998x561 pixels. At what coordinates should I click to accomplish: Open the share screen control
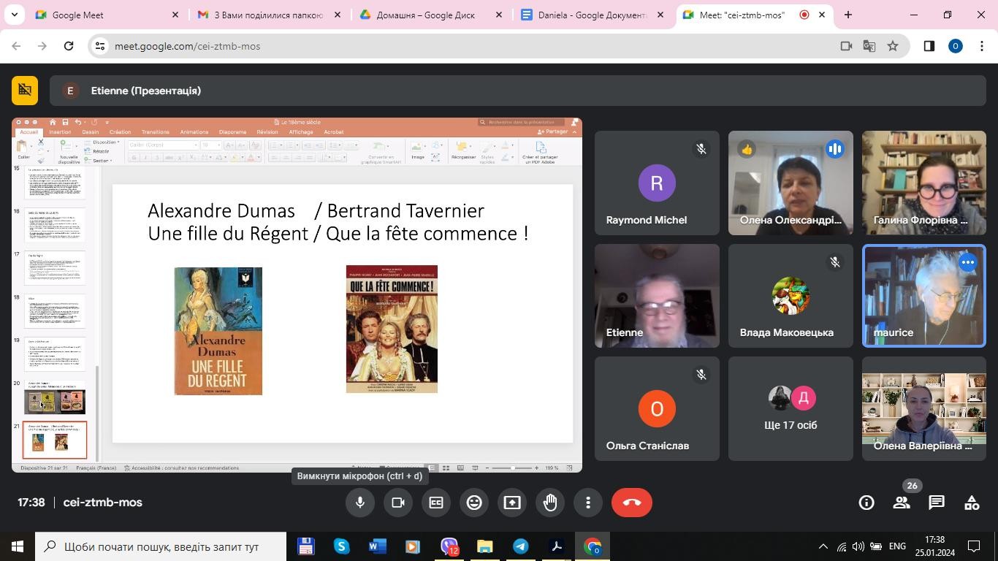[512, 503]
